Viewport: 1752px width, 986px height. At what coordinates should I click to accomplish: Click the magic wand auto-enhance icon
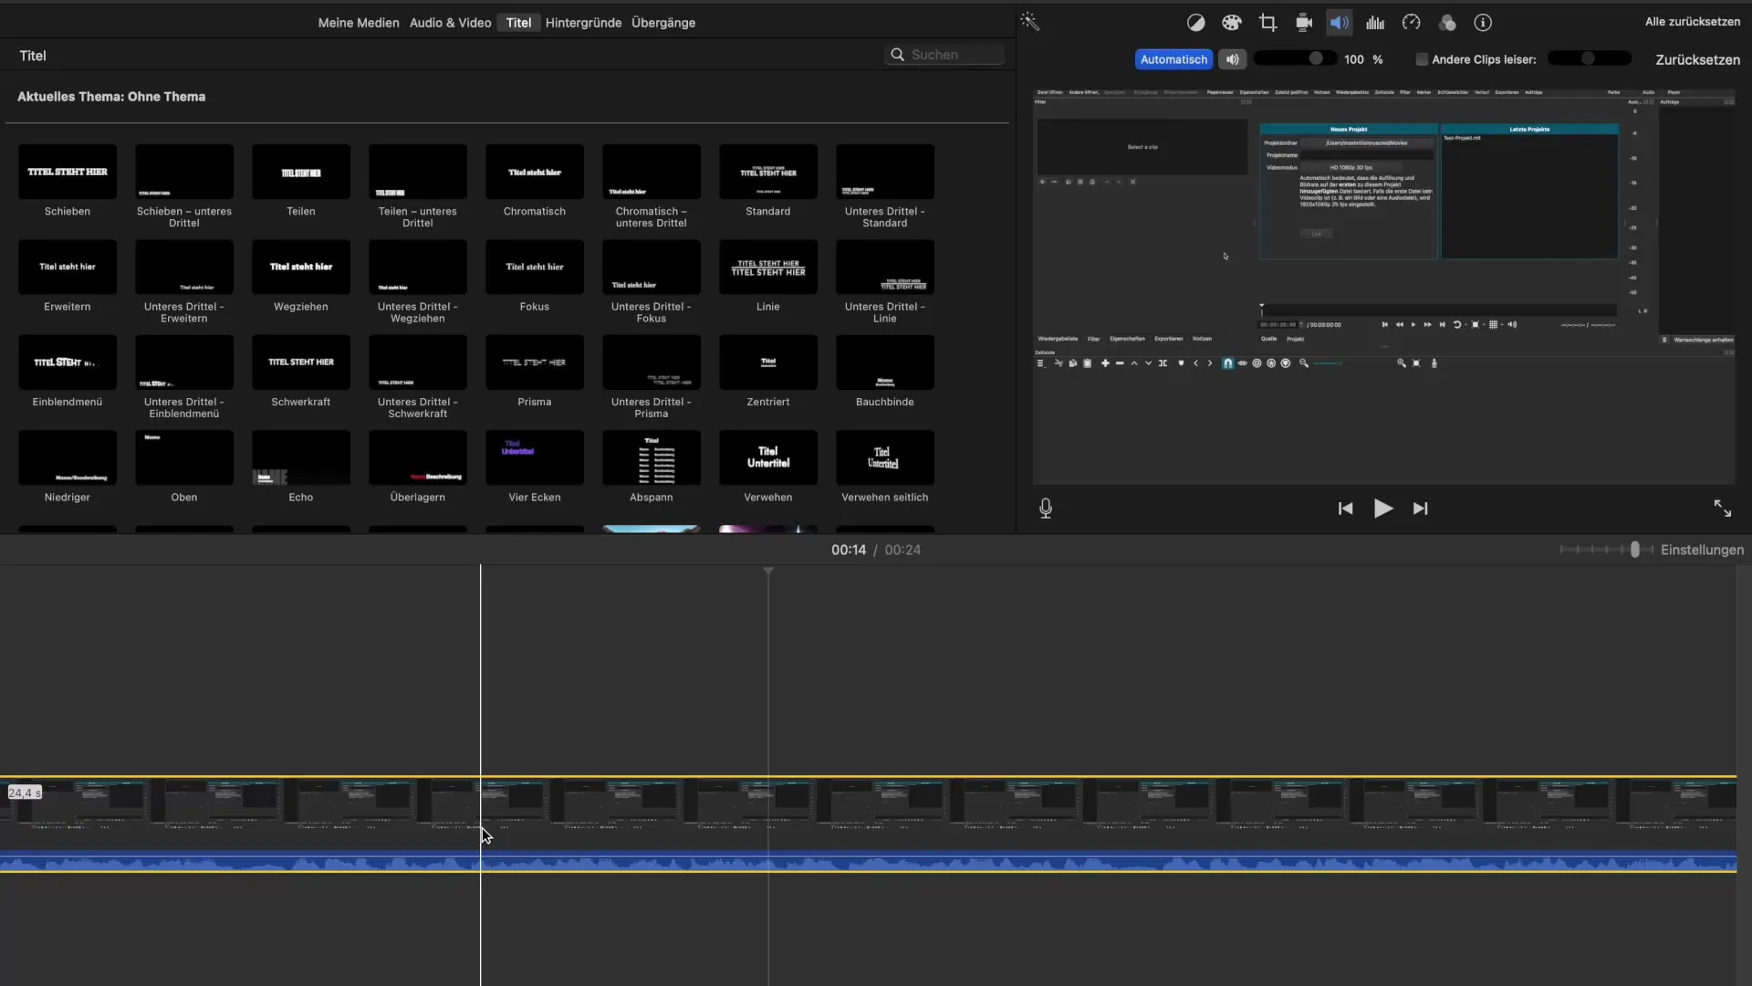(1030, 22)
